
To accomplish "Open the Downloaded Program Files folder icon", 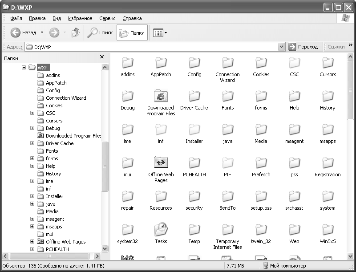I will (161, 96).
